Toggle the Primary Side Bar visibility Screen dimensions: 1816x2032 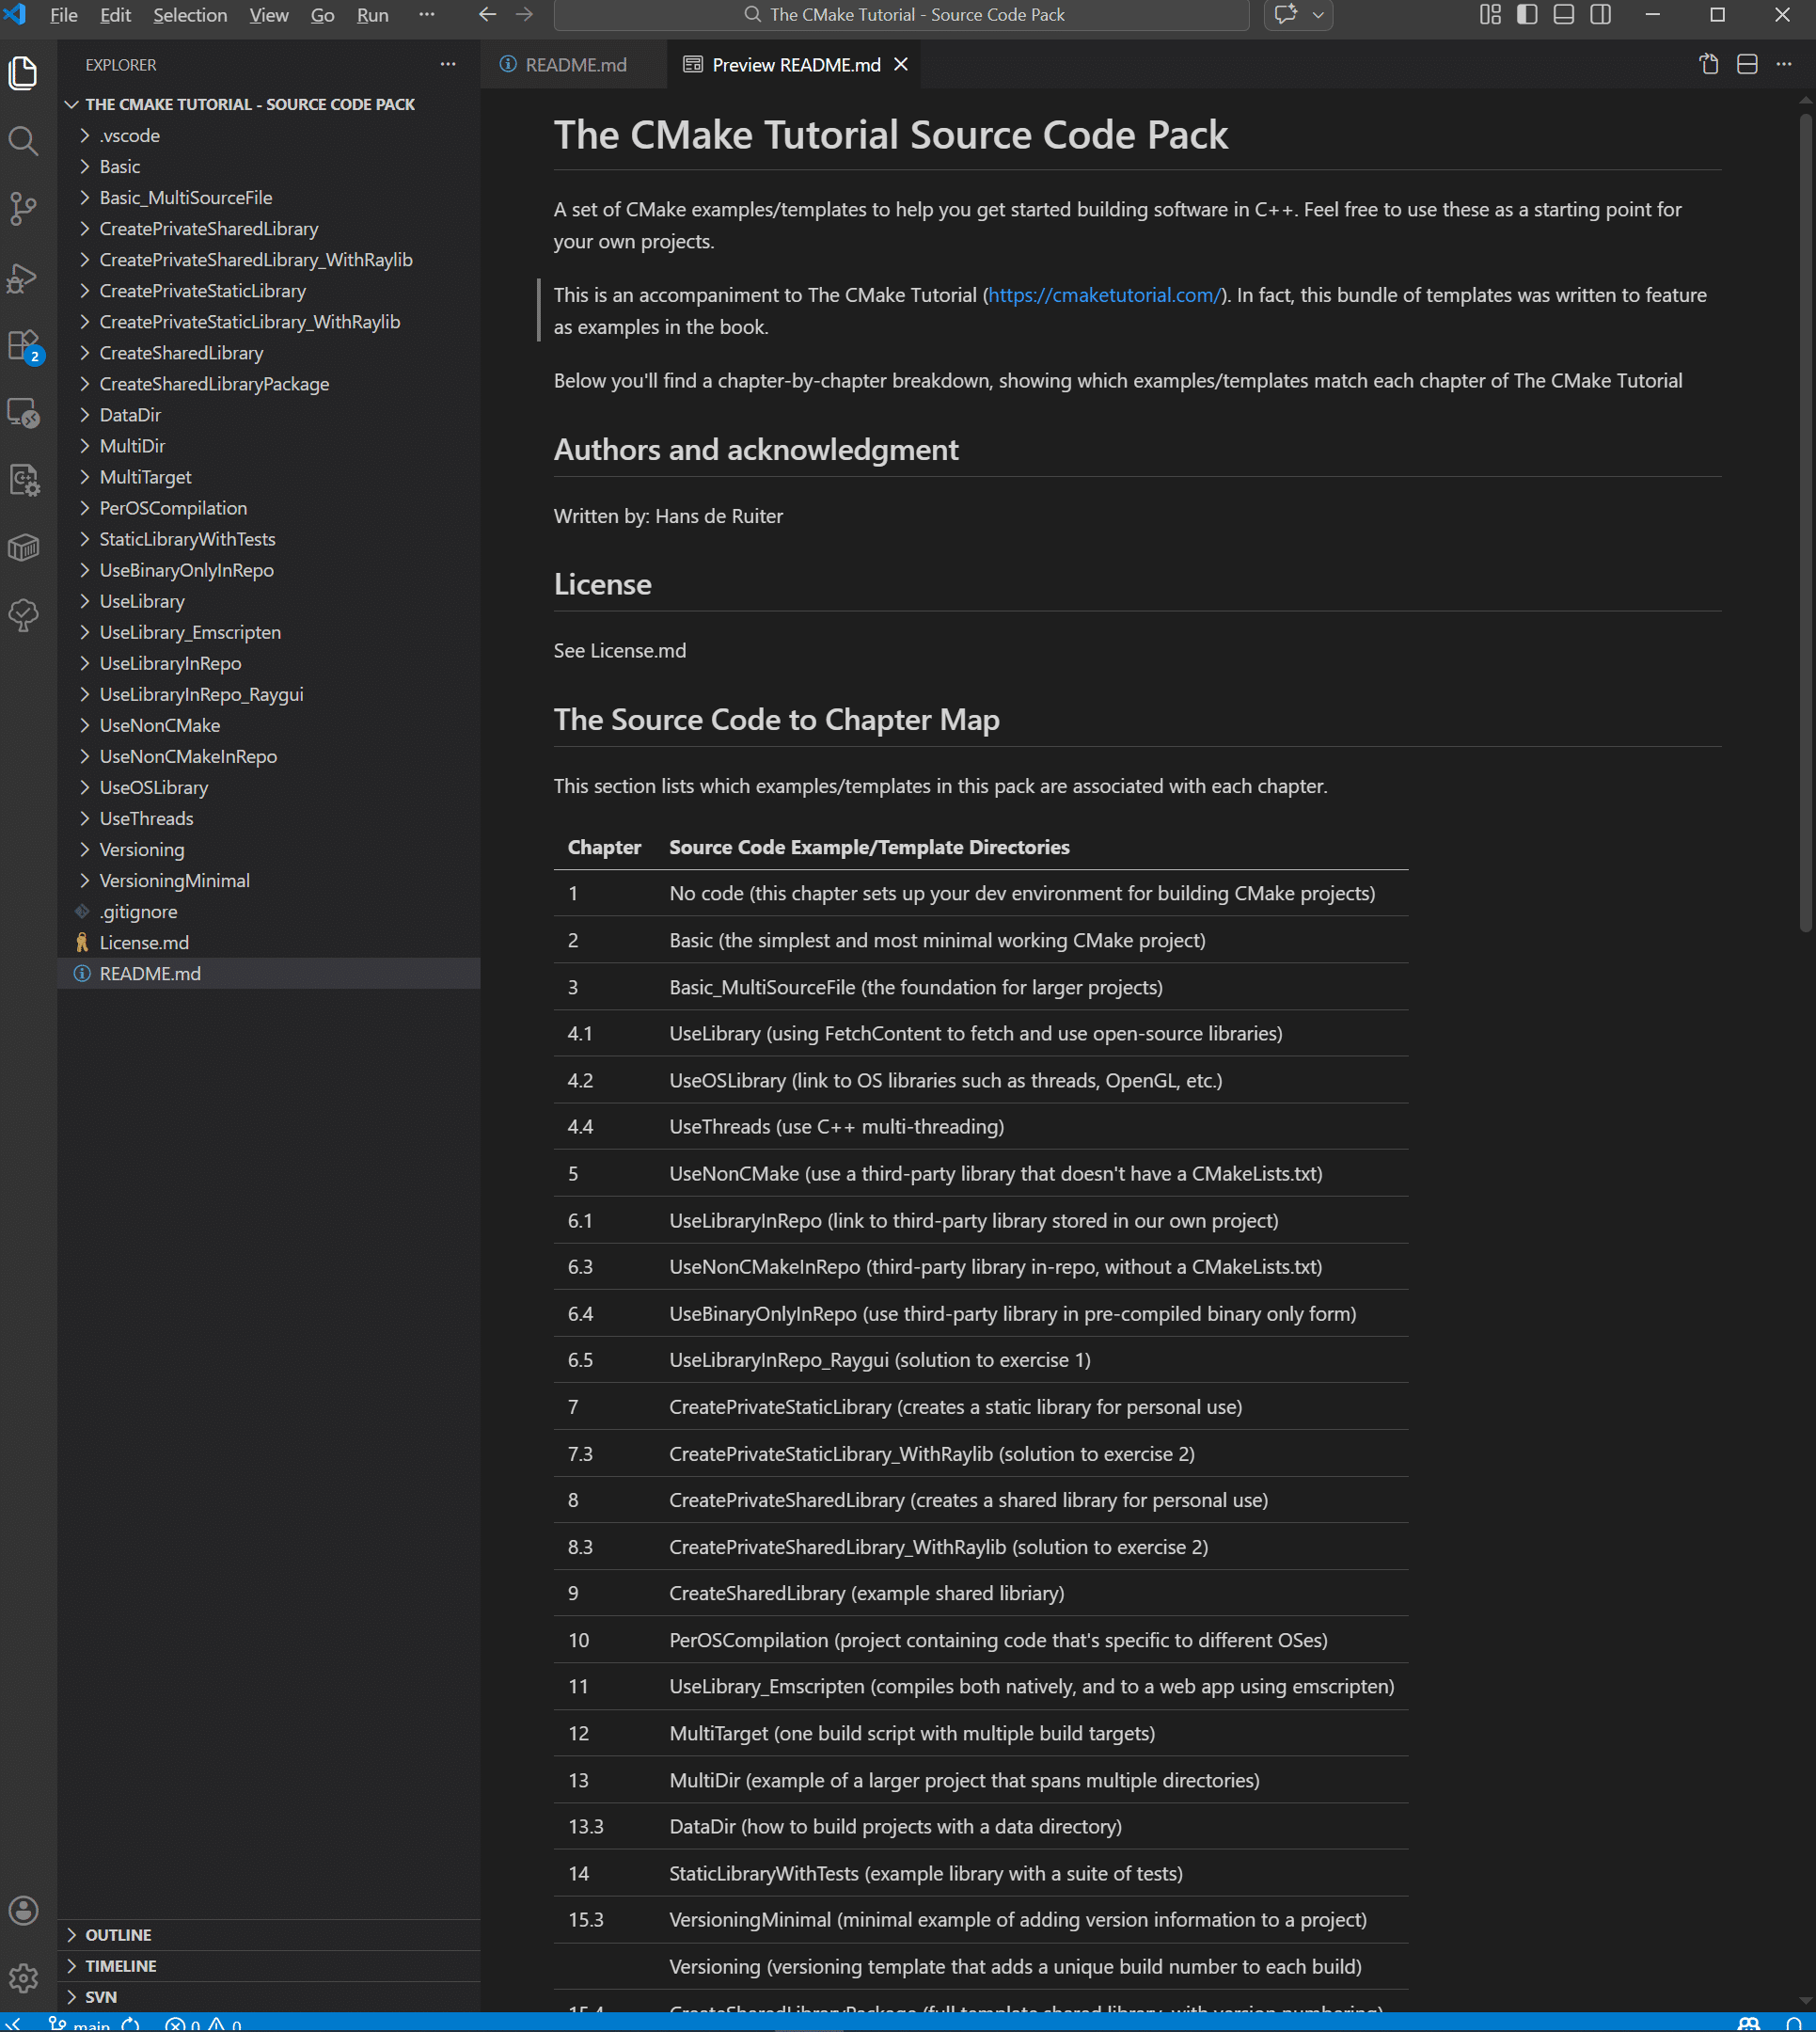coord(1526,15)
